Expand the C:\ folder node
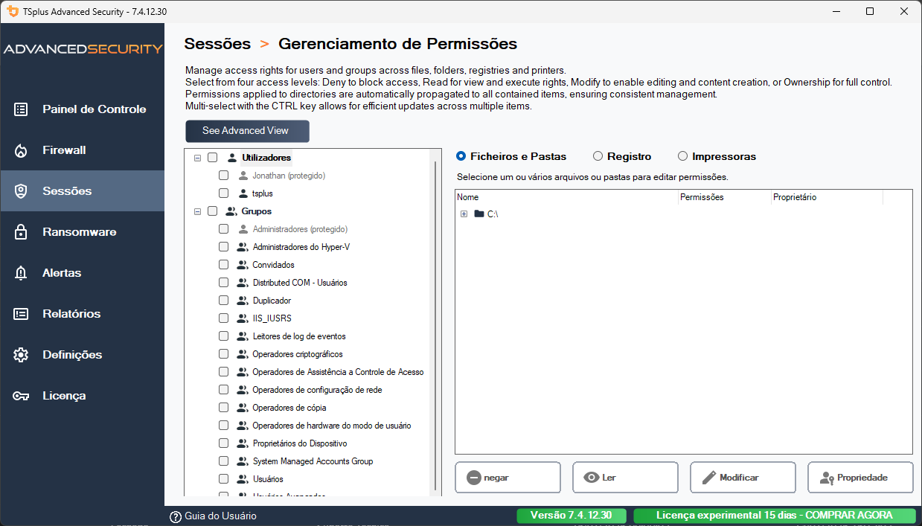 tap(464, 214)
